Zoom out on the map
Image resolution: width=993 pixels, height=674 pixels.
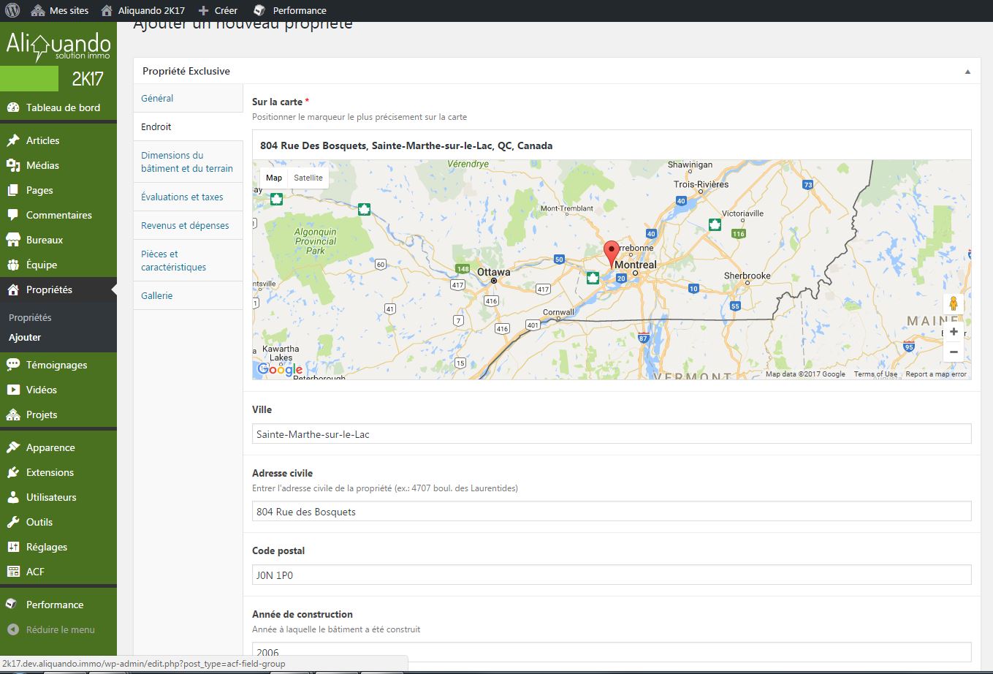[x=953, y=352]
